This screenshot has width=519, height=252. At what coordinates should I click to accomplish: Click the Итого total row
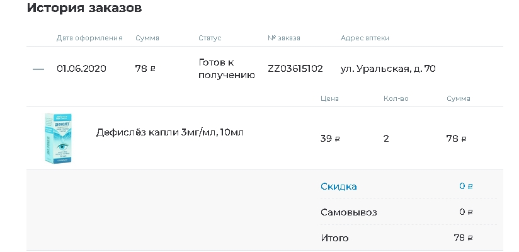(408, 238)
